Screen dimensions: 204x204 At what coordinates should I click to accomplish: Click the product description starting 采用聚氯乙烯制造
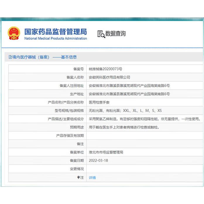145,119
